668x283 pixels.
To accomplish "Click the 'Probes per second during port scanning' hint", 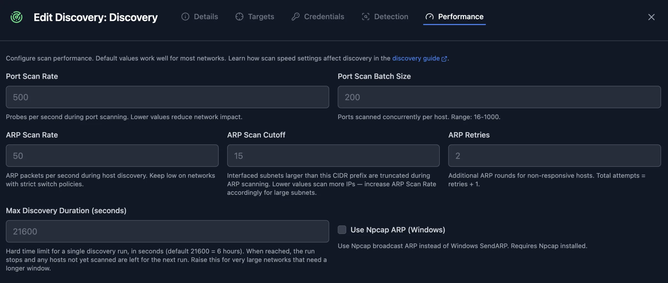I will [124, 117].
